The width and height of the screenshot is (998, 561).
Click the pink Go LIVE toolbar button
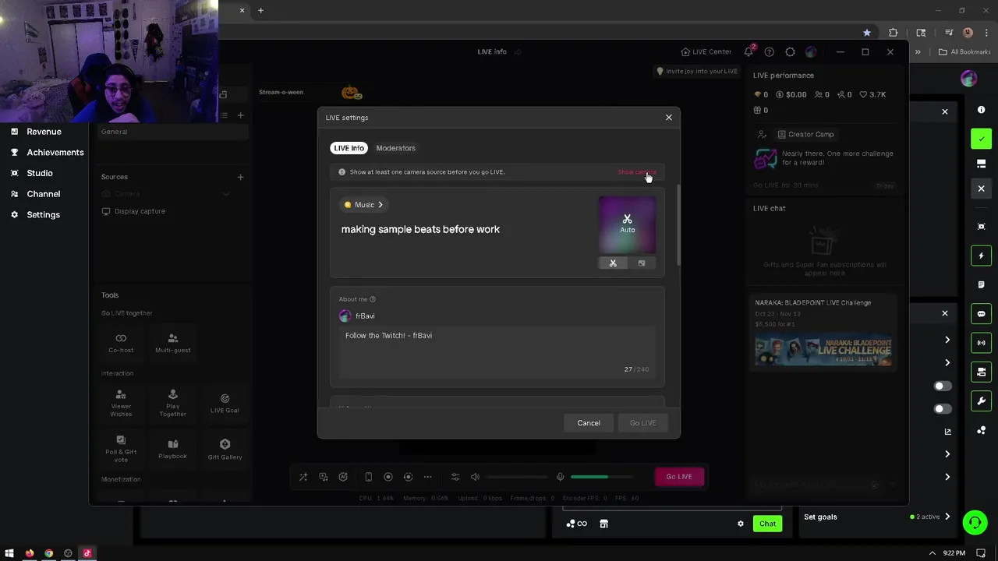(x=679, y=477)
